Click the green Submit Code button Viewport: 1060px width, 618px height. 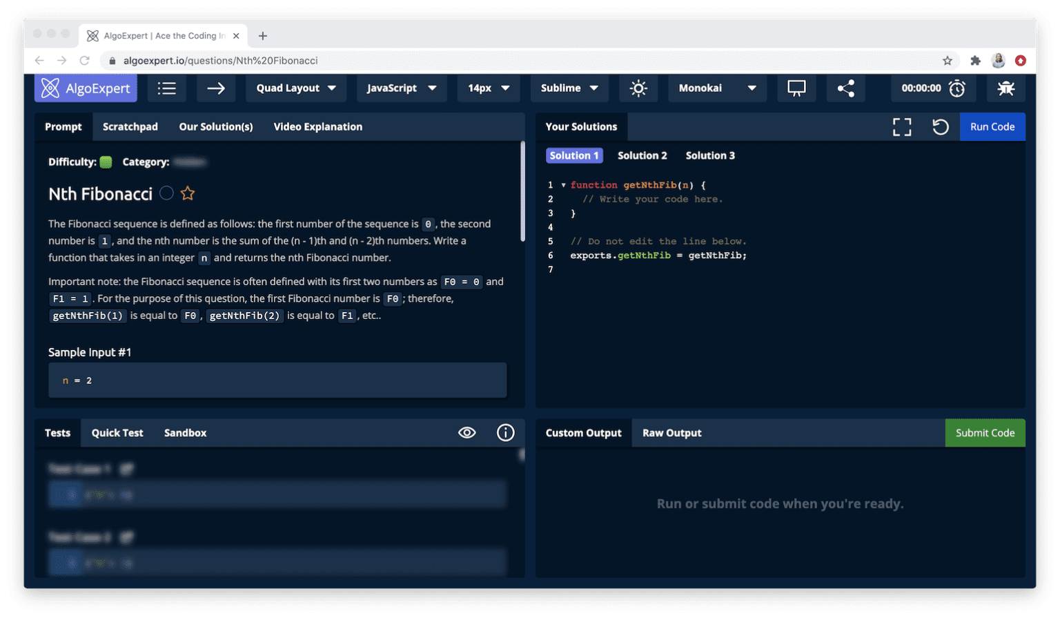[985, 433]
